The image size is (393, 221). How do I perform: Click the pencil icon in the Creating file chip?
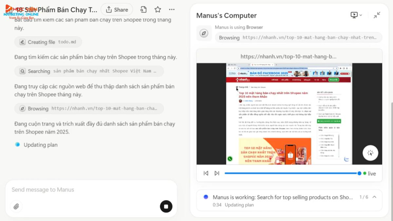22,42
